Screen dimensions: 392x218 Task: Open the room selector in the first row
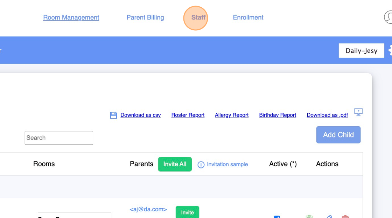coord(74,216)
